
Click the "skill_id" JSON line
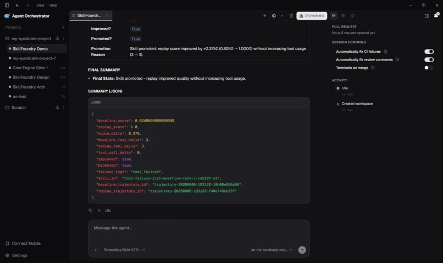pyautogui.click(x=159, y=178)
